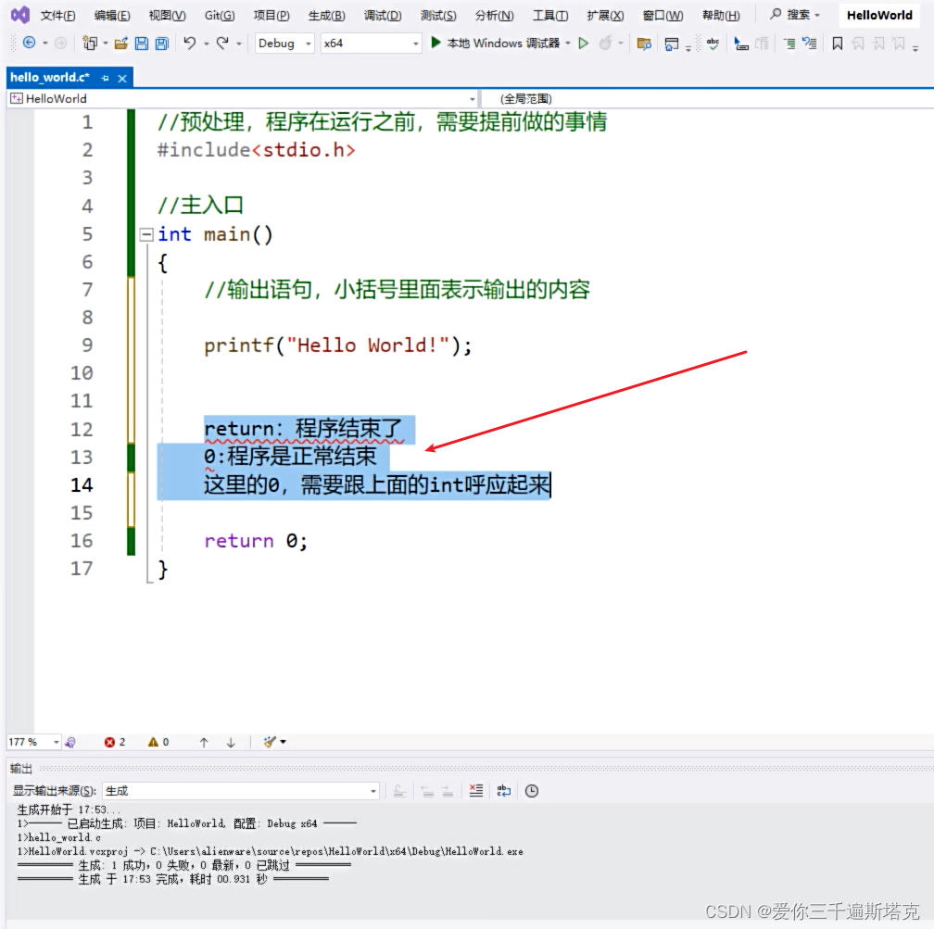The height and width of the screenshot is (929, 934).
Task: Open the 调试 menu
Action: point(381,15)
